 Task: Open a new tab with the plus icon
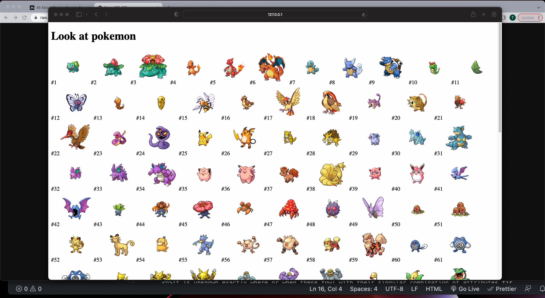tap(484, 14)
